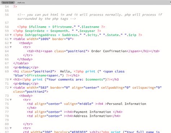Click the cellpadding="0" attribute on line 72

[116, 88]
